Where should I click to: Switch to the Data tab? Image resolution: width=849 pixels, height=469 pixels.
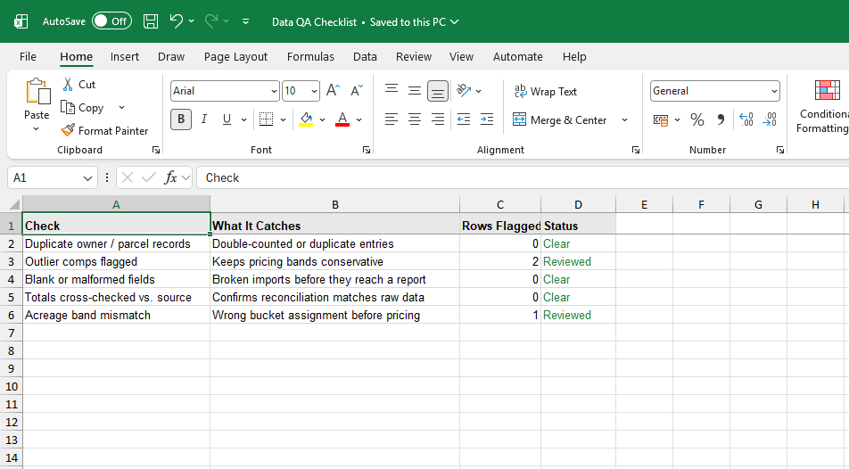pos(365,56)
